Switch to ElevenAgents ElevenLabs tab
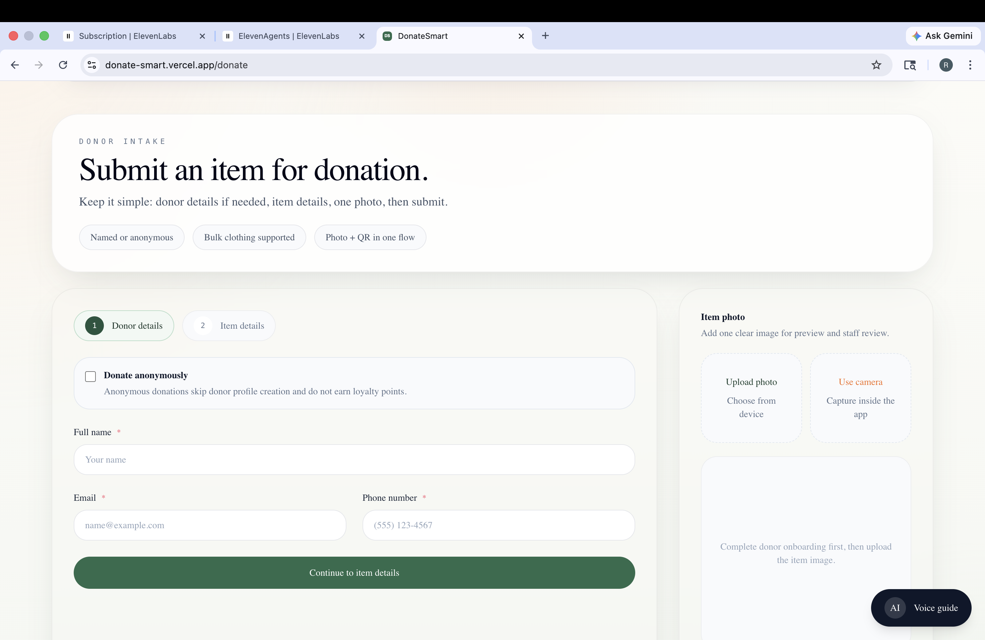Screen dimensions: 985x640 coord(288,36)
